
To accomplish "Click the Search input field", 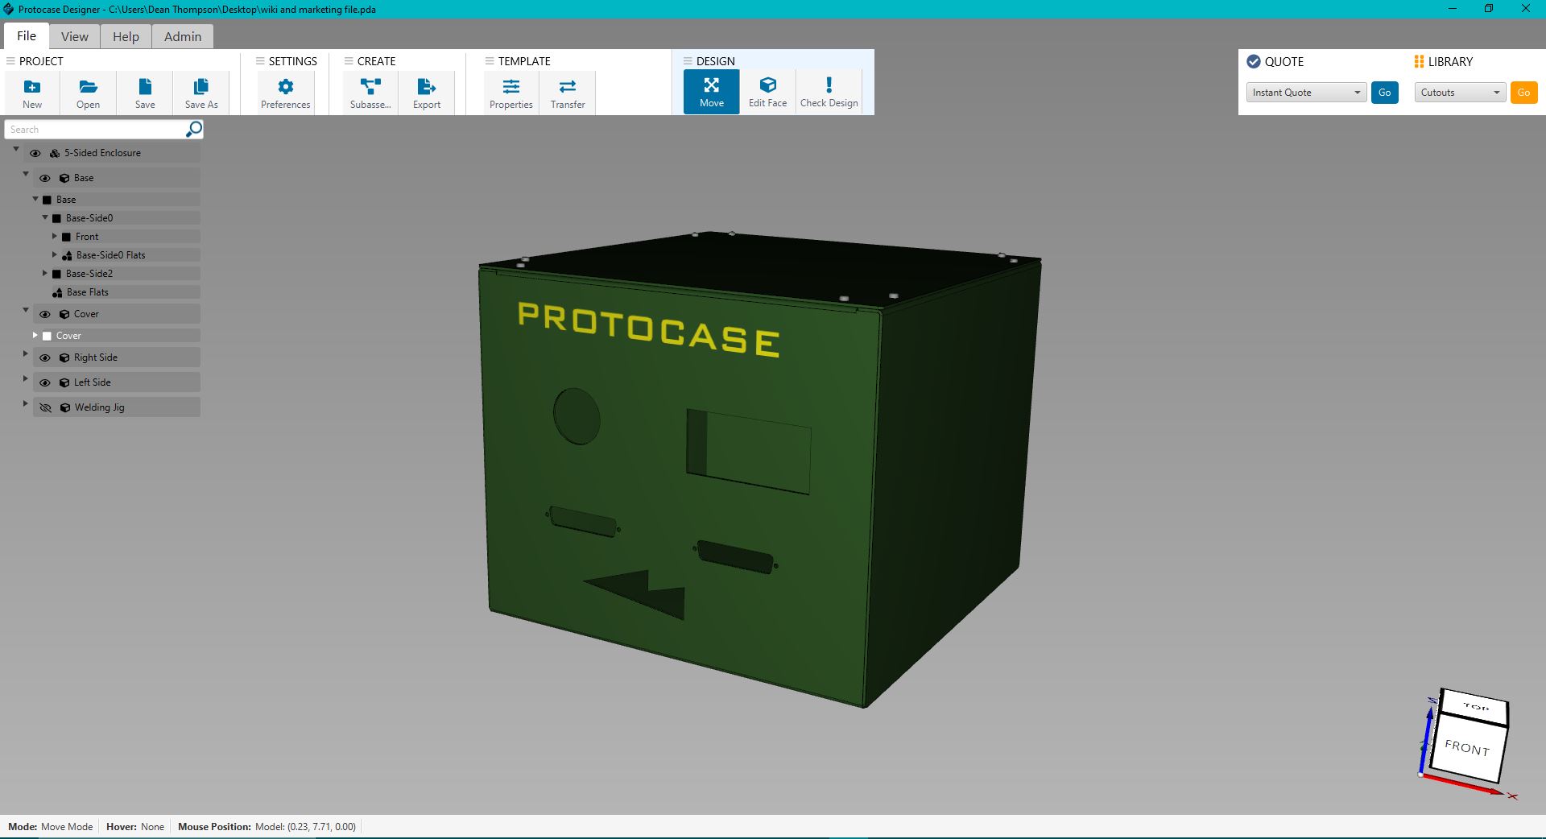I will 95,130.
